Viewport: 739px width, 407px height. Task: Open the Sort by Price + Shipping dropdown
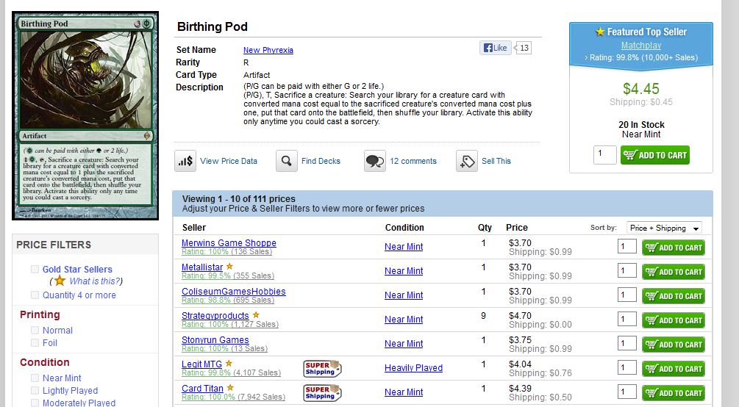click(664, 228)
